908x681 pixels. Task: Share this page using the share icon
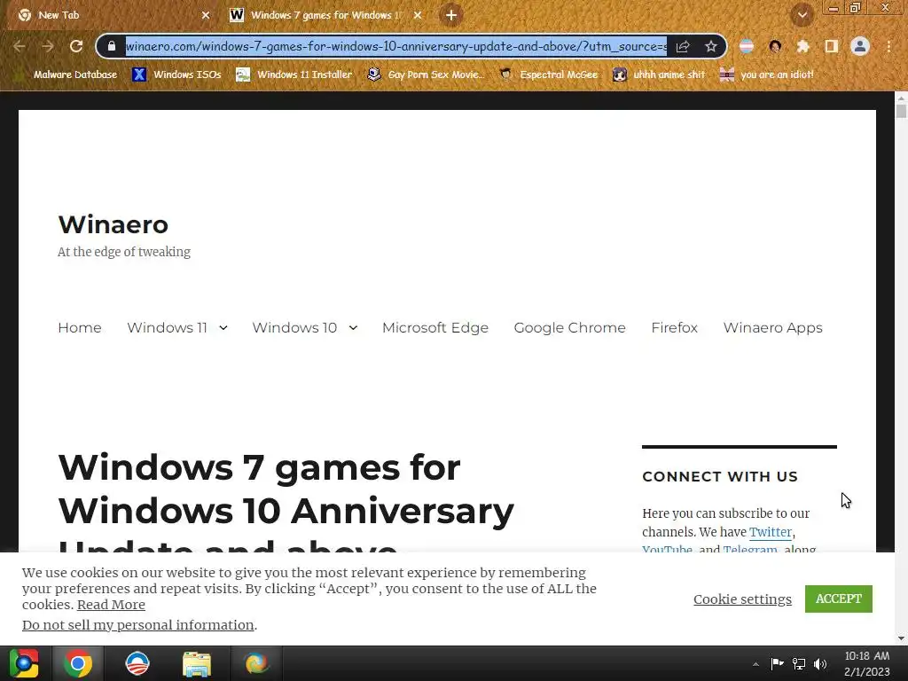pos(683,46)
